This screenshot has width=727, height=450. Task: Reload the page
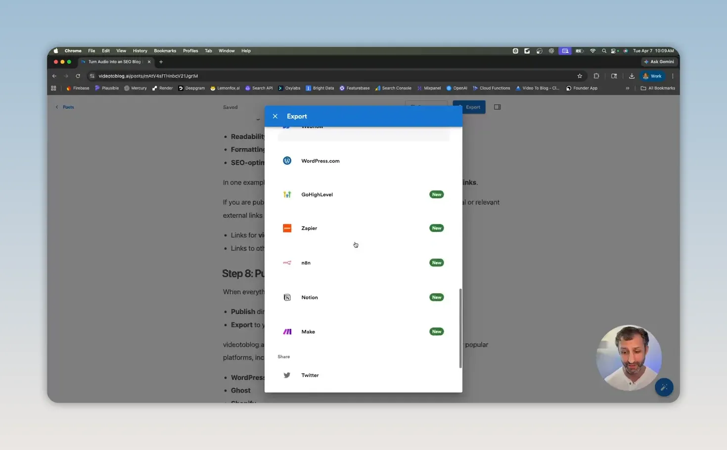pyautogui.click(x=78, y=76)
